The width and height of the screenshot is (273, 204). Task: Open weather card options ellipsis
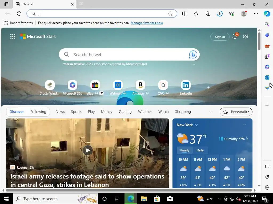(244, 125)
